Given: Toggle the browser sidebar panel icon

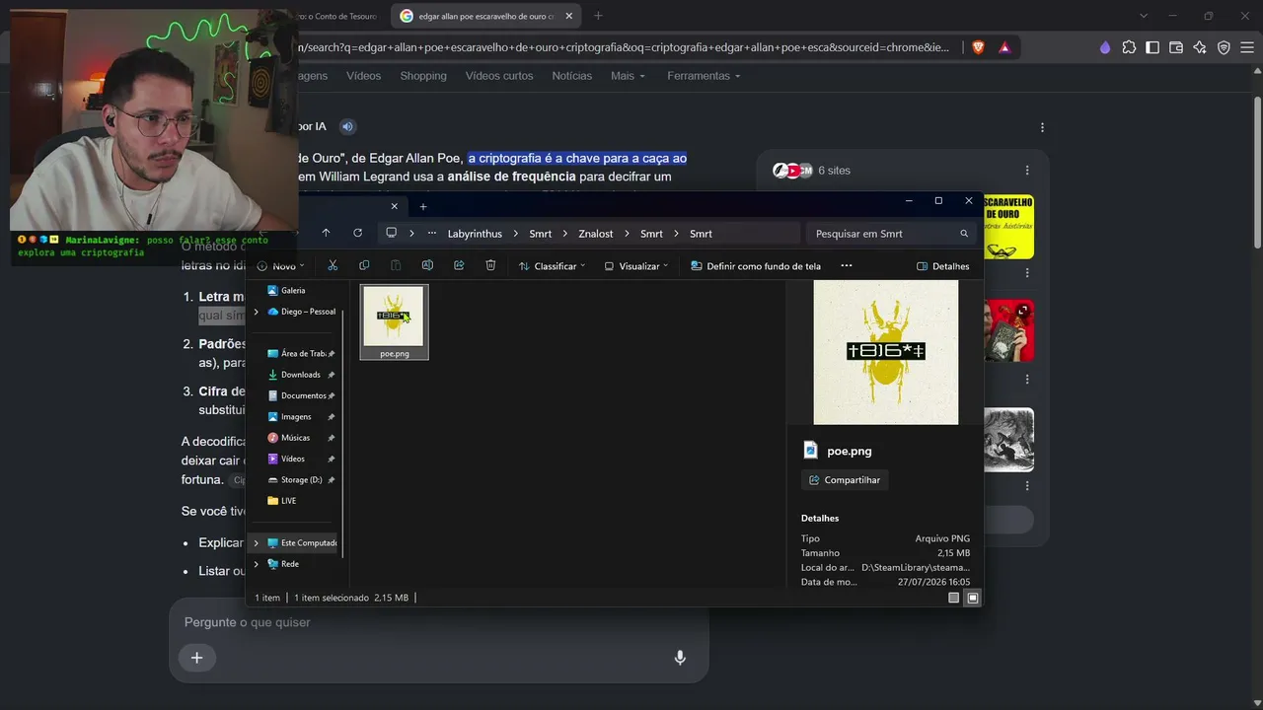Looking at the screenshot, I should 1152,47.
